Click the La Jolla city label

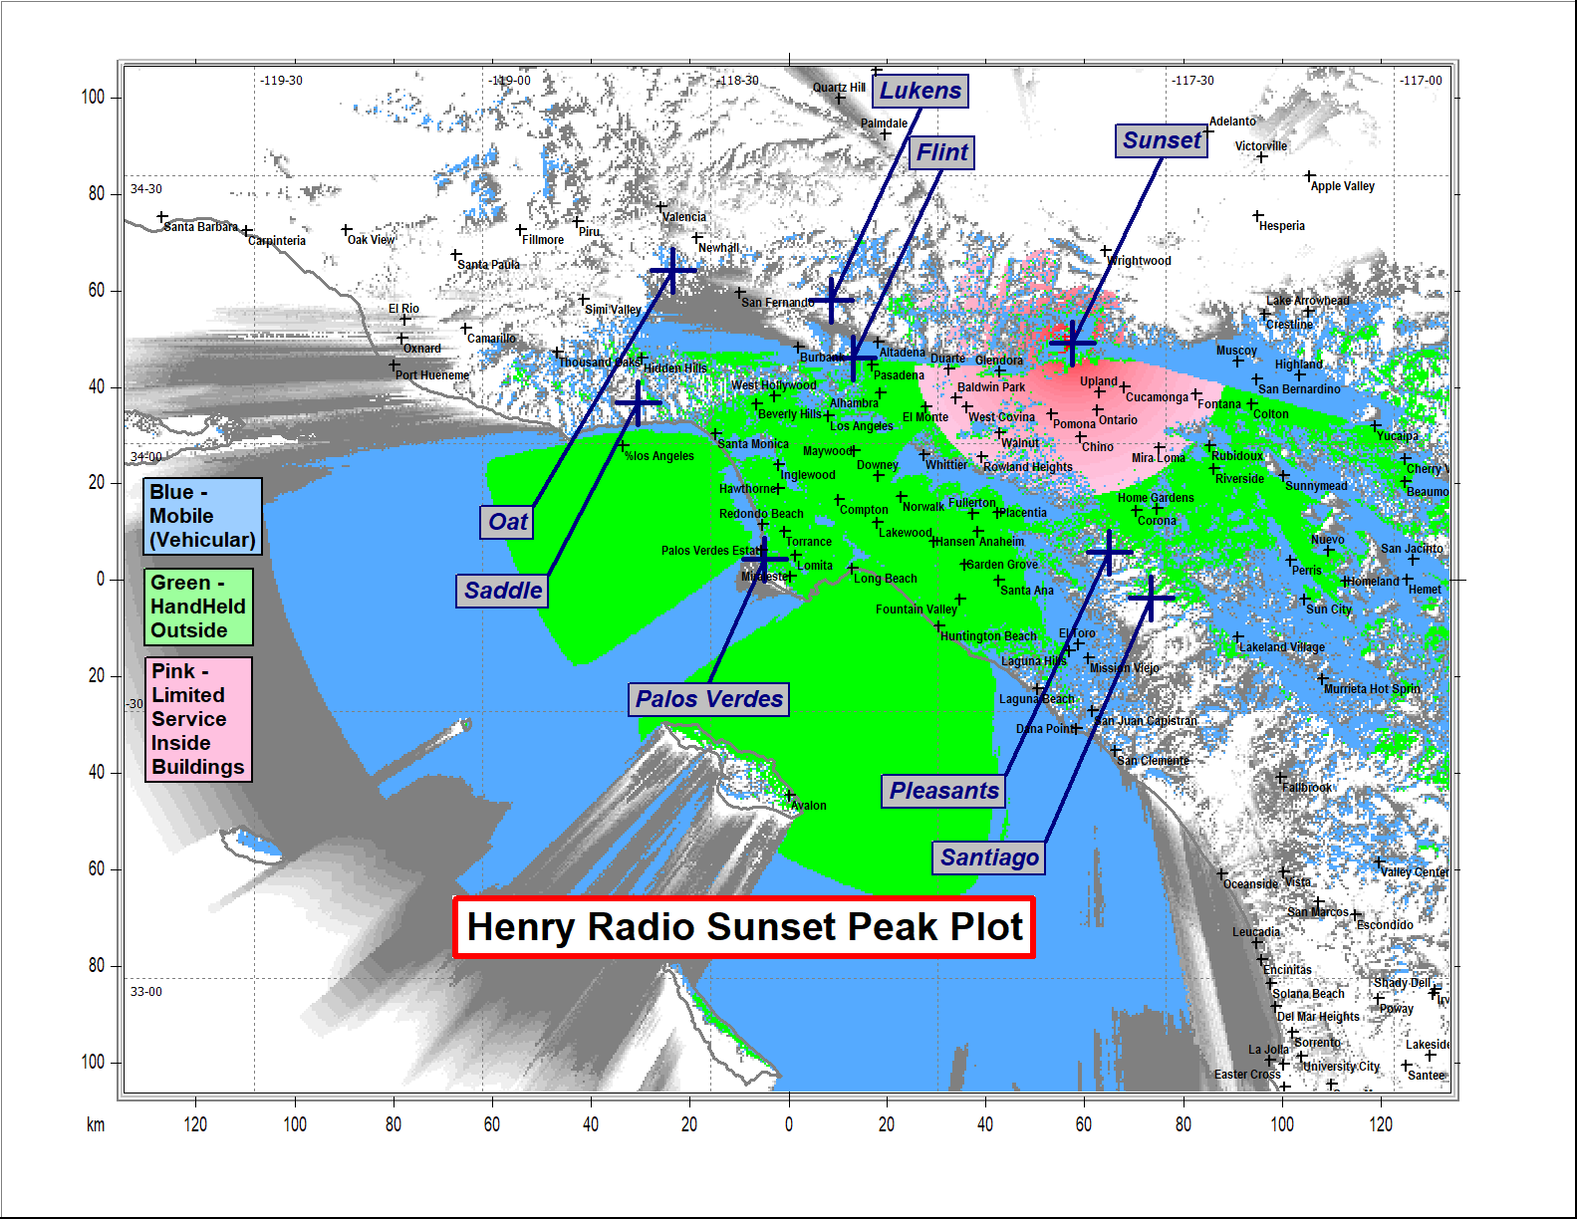point(1268,1050)
